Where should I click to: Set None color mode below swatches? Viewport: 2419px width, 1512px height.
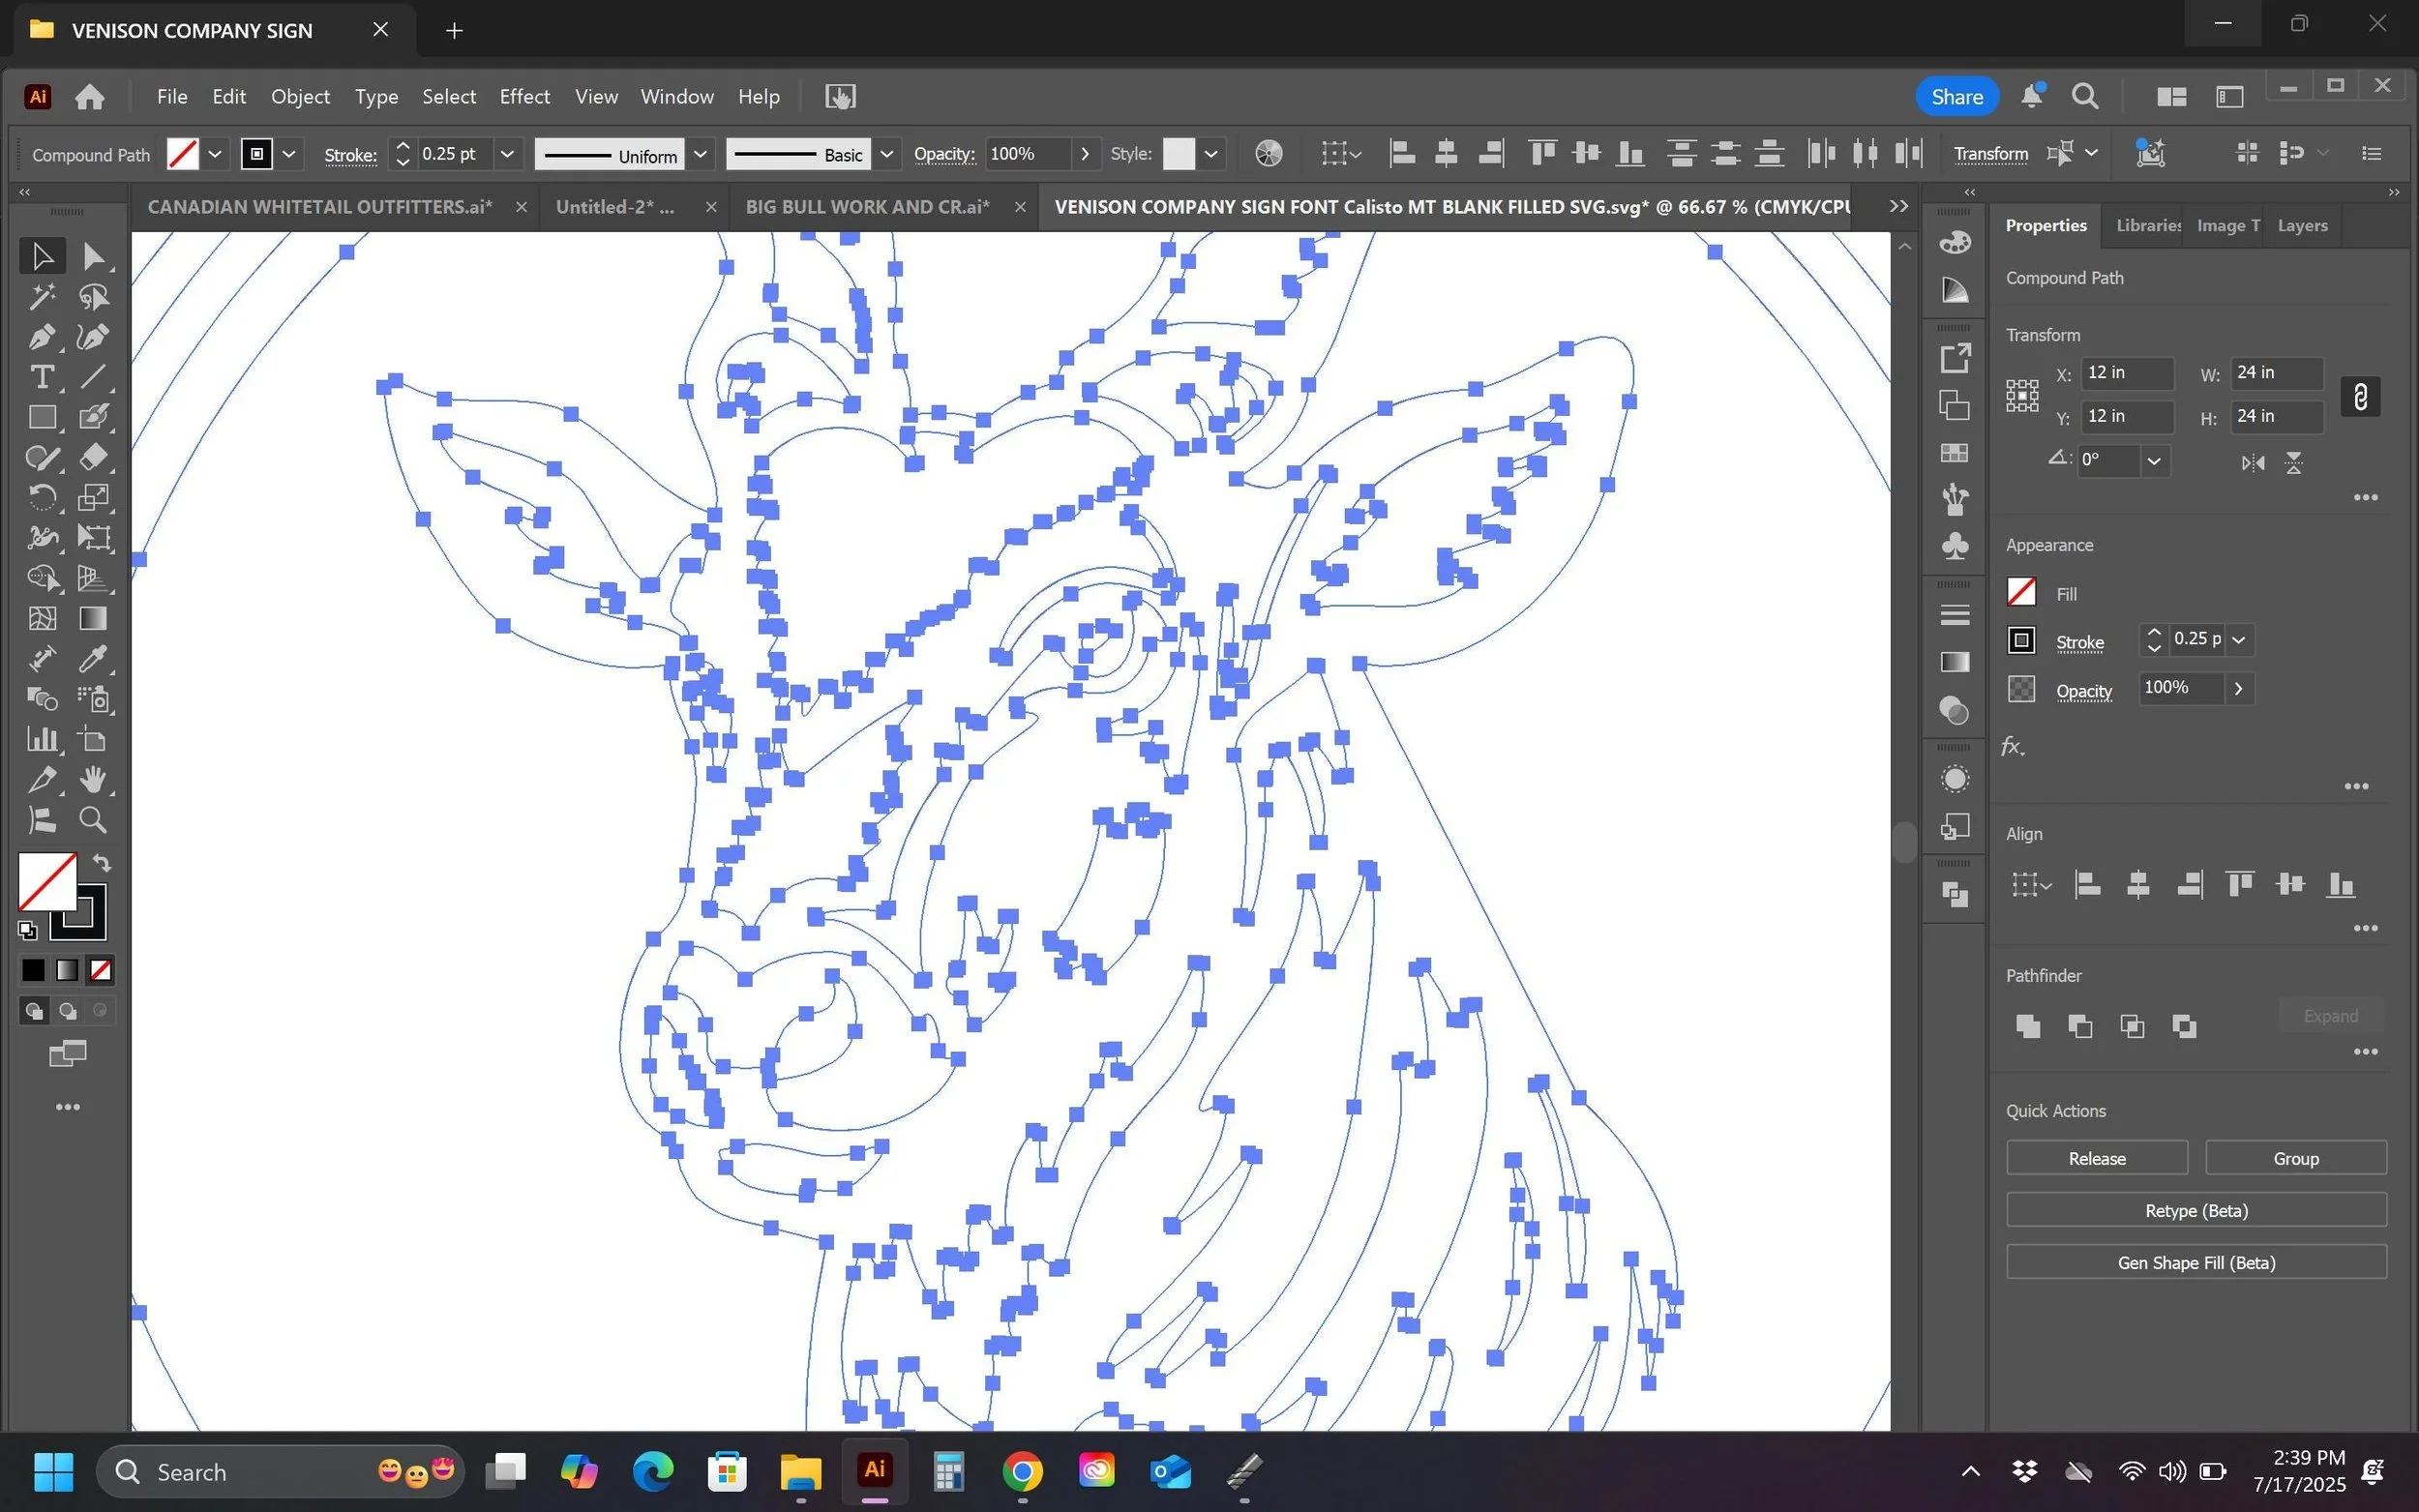click(x=100, y=970)
